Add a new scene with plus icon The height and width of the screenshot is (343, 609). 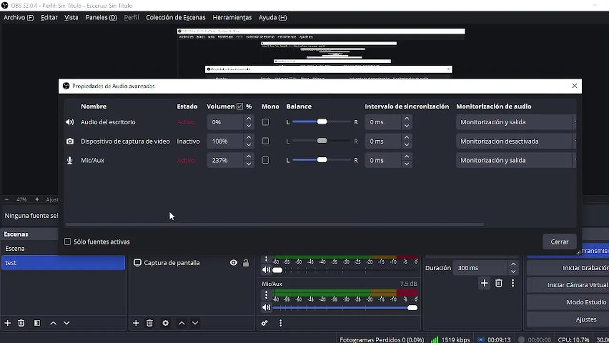[x=8, y=323]
